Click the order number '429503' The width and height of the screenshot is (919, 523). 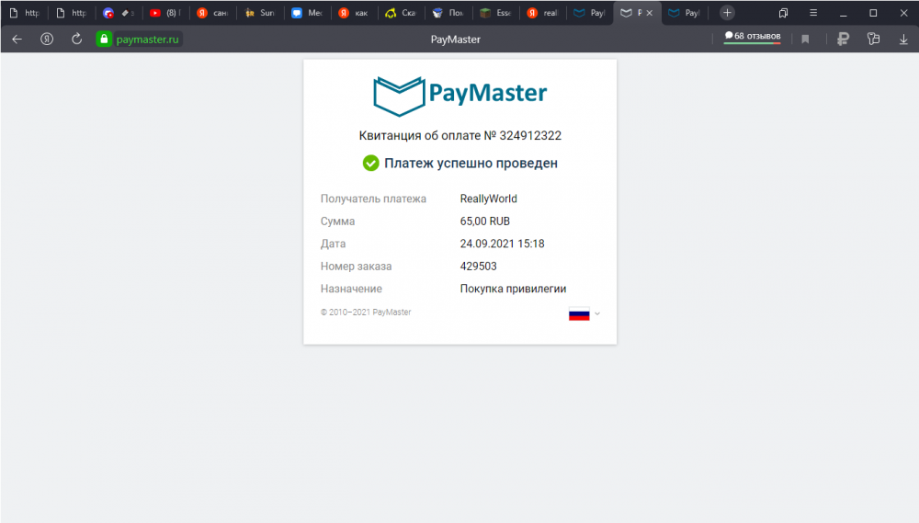pos(478,267)
